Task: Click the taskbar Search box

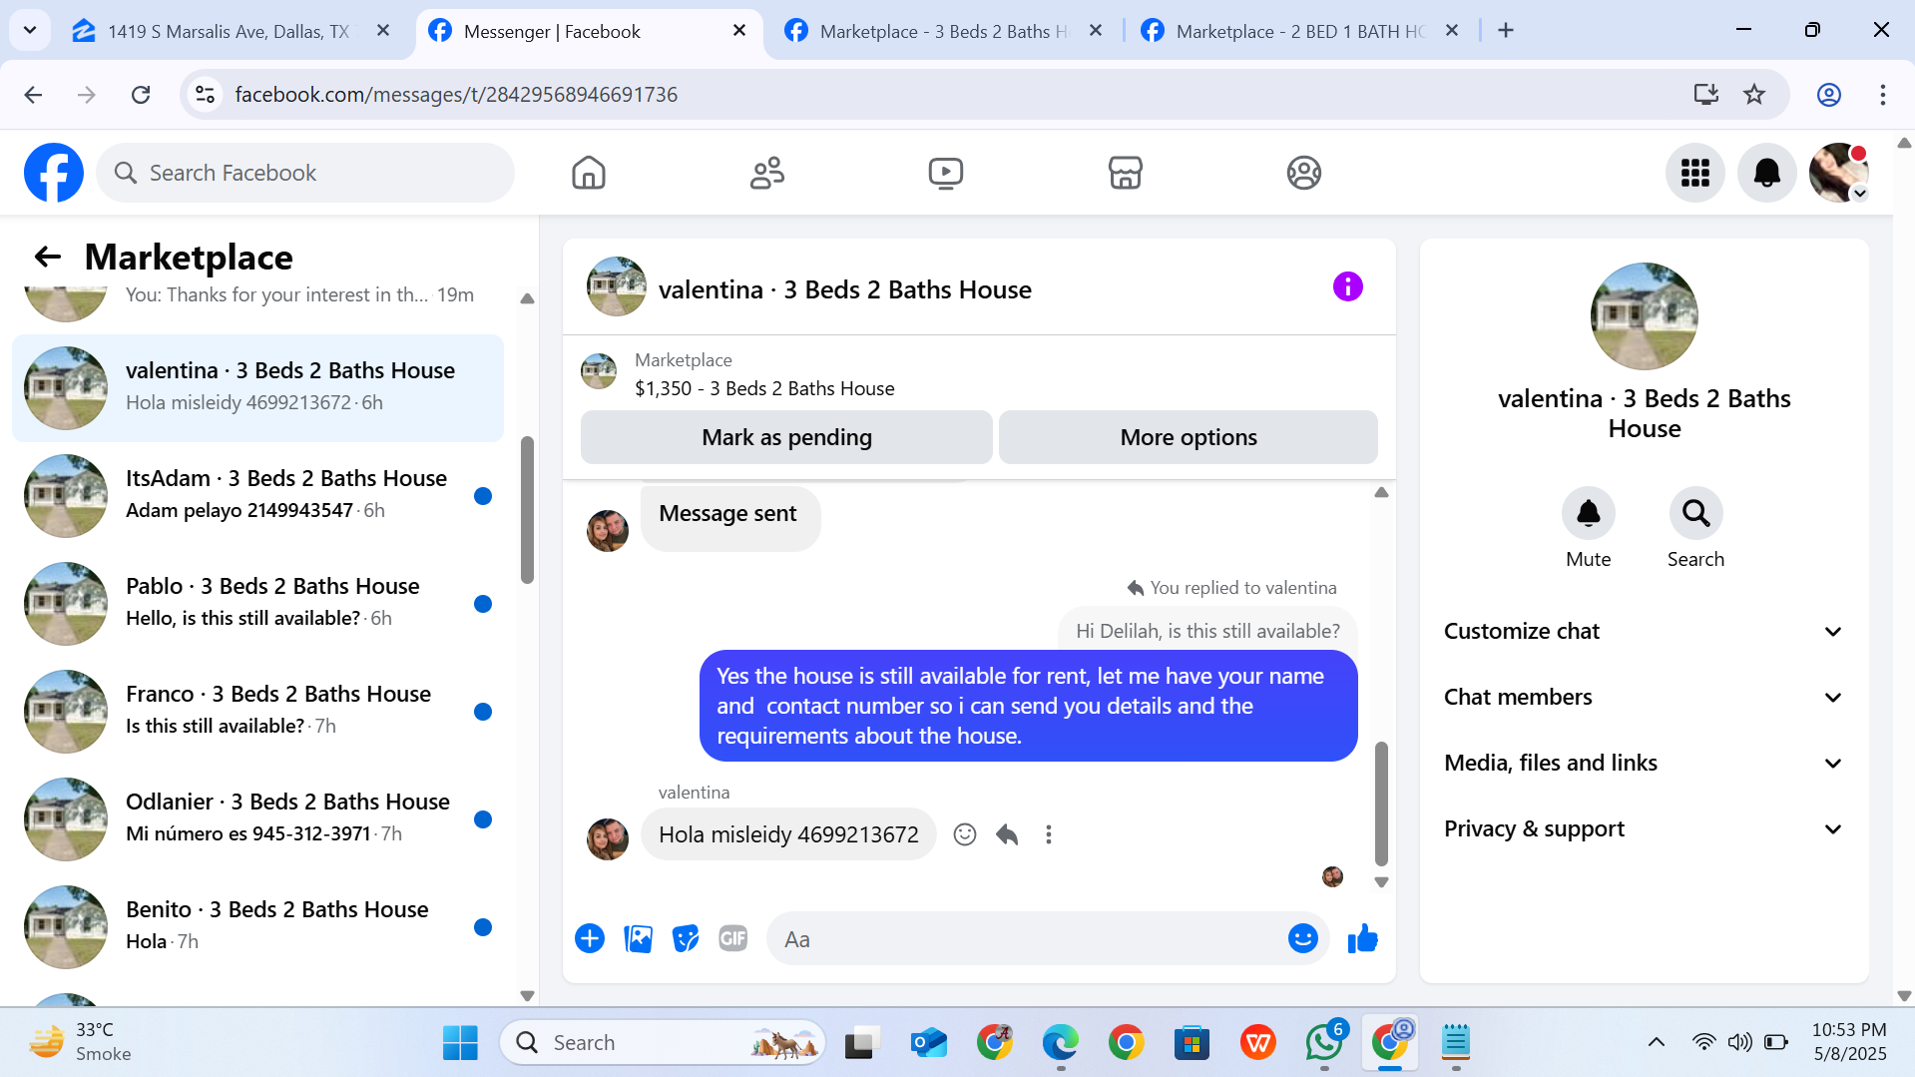Action: pyautogui.click(x=662, y=1043)
